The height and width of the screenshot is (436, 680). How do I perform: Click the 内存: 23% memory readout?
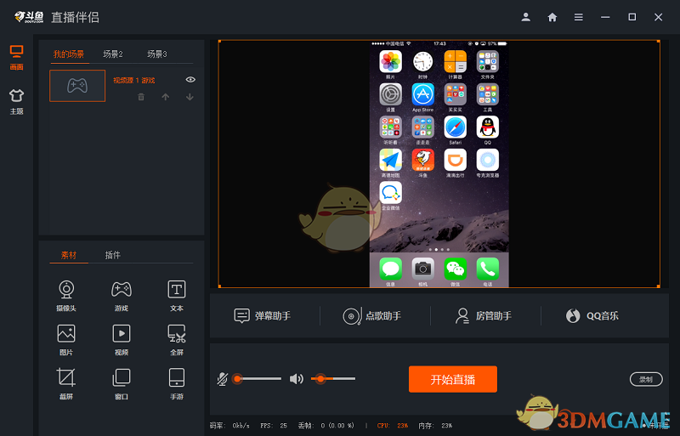[435, 426]
